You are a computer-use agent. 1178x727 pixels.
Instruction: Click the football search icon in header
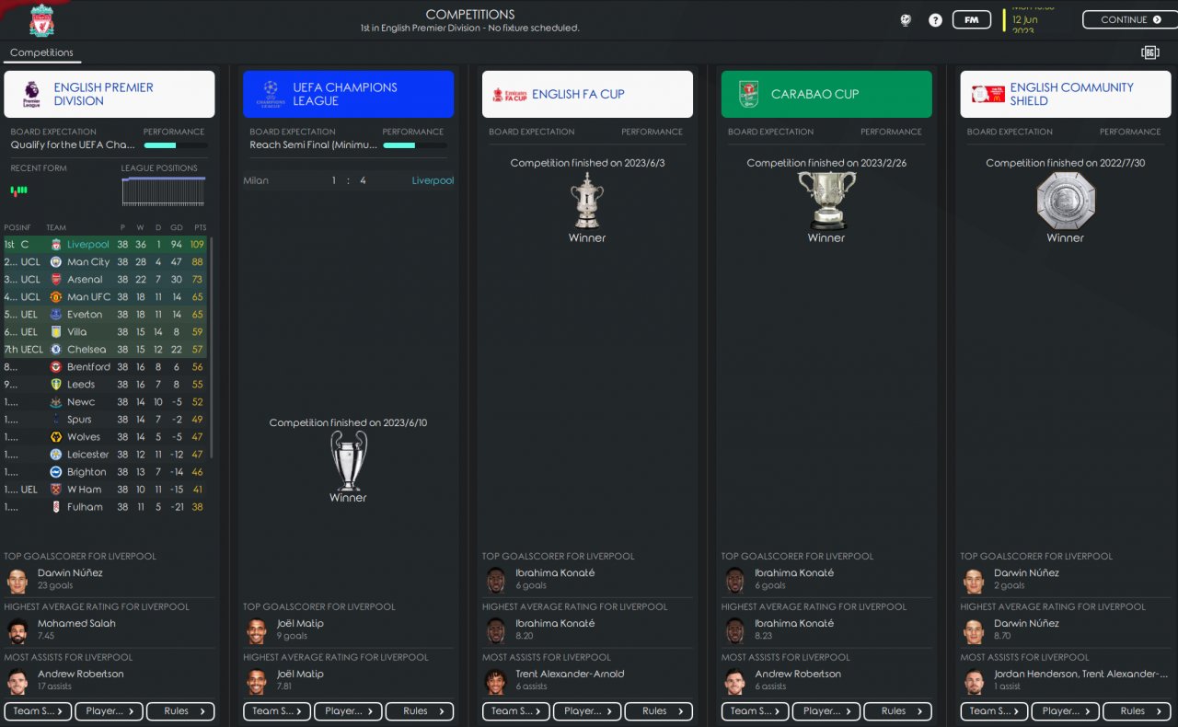(x=906, y=19)
